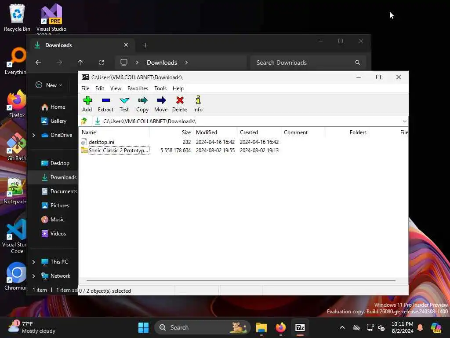
Task: Go up one folder level in 7-Zip
Action: [x=84, y=121]
